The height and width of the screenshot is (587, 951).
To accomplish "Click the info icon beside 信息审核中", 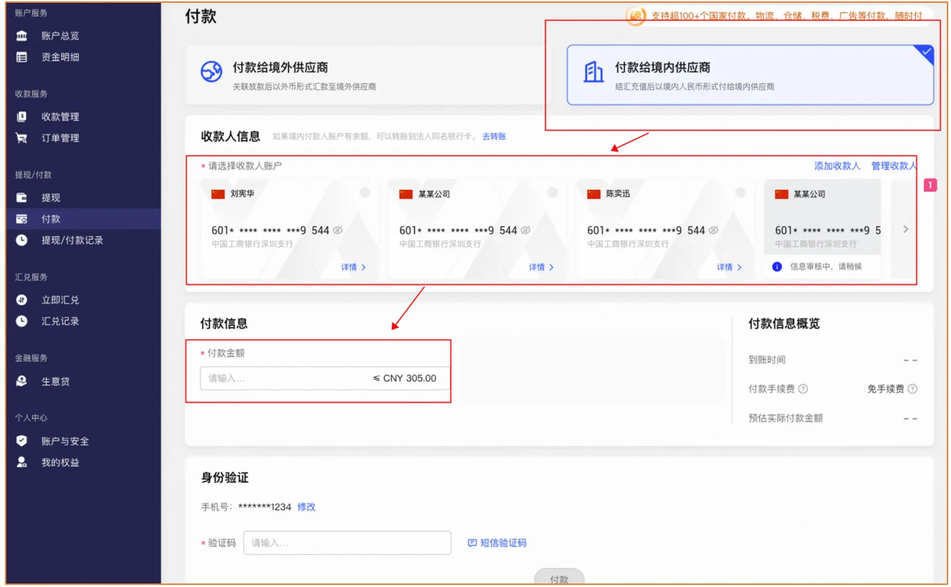I will (x=776, y=267).
